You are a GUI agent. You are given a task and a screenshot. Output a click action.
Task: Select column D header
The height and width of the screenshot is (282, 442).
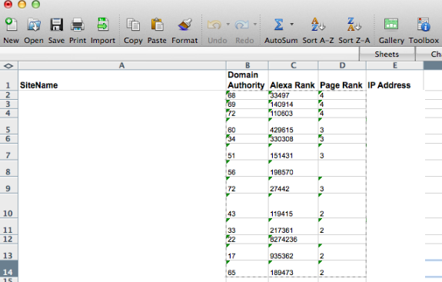tap(342, 65)
